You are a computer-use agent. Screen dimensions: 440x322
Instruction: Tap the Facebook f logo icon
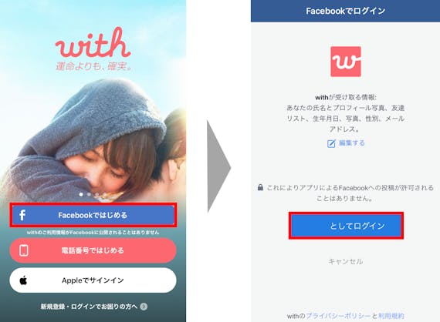click(22, 215)
